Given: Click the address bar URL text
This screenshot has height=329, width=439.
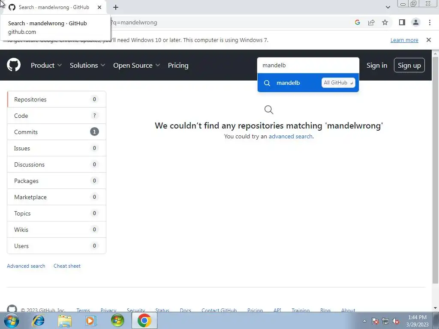Looking at the screenshot, I should (x=134, y=22).
